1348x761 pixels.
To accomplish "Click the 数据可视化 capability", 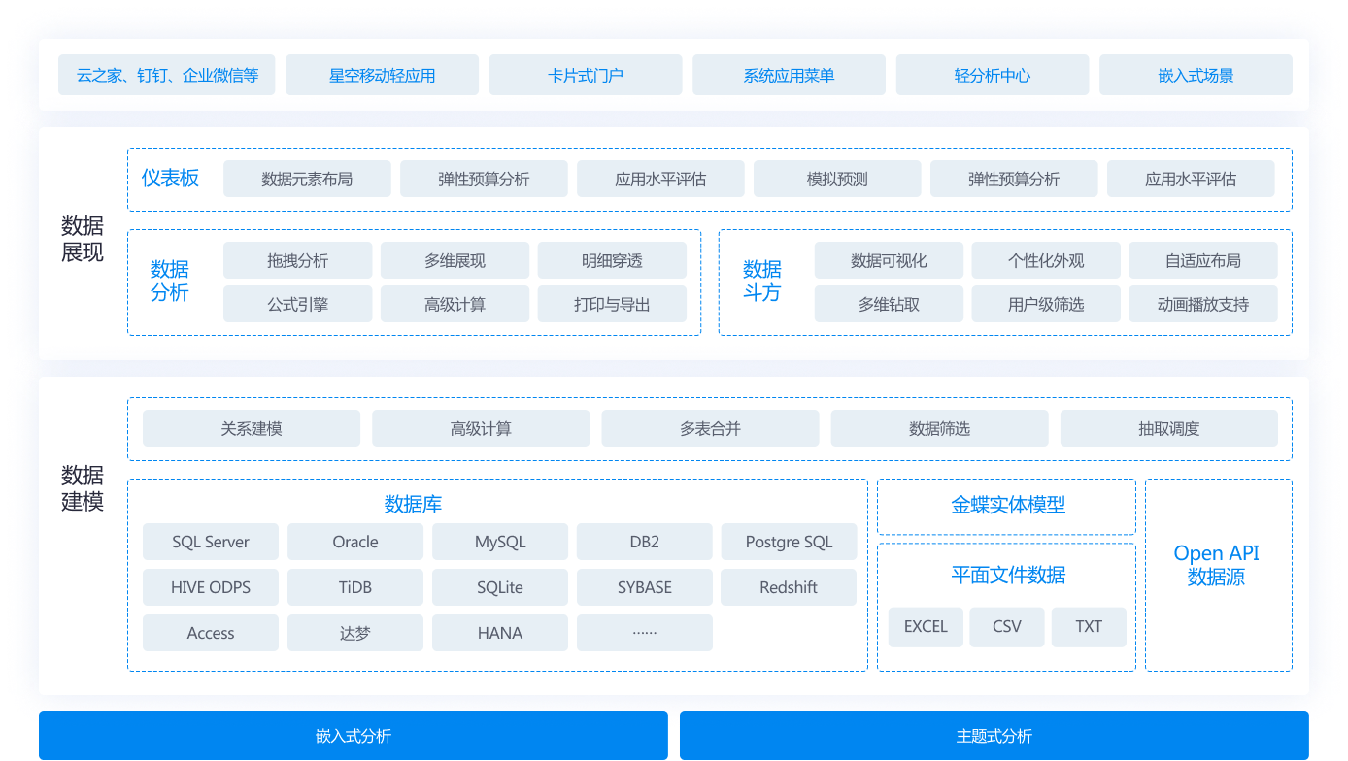I will (x=888, y=260).
